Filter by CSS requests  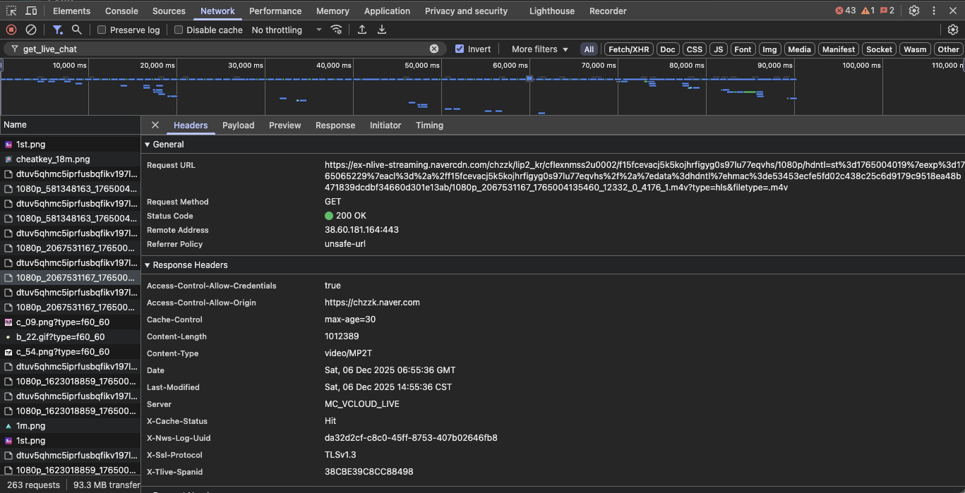[x=695, y=49]
